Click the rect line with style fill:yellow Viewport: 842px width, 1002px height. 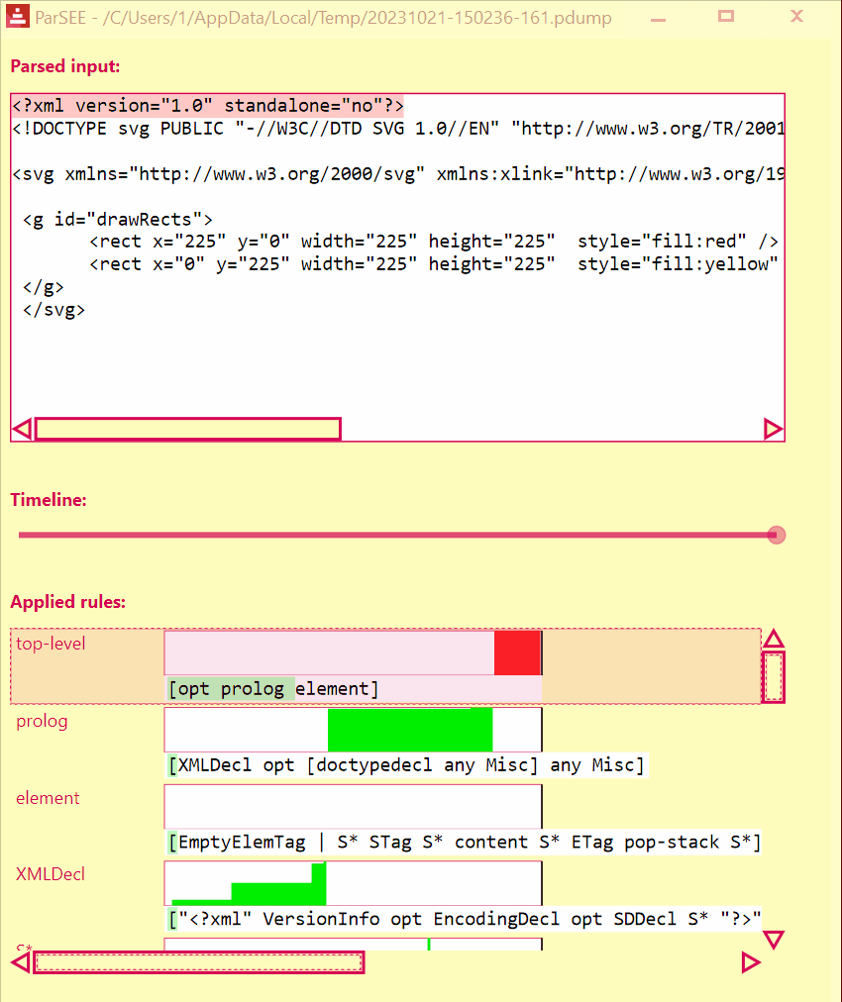pyautogui.click(x=434, y=264)
